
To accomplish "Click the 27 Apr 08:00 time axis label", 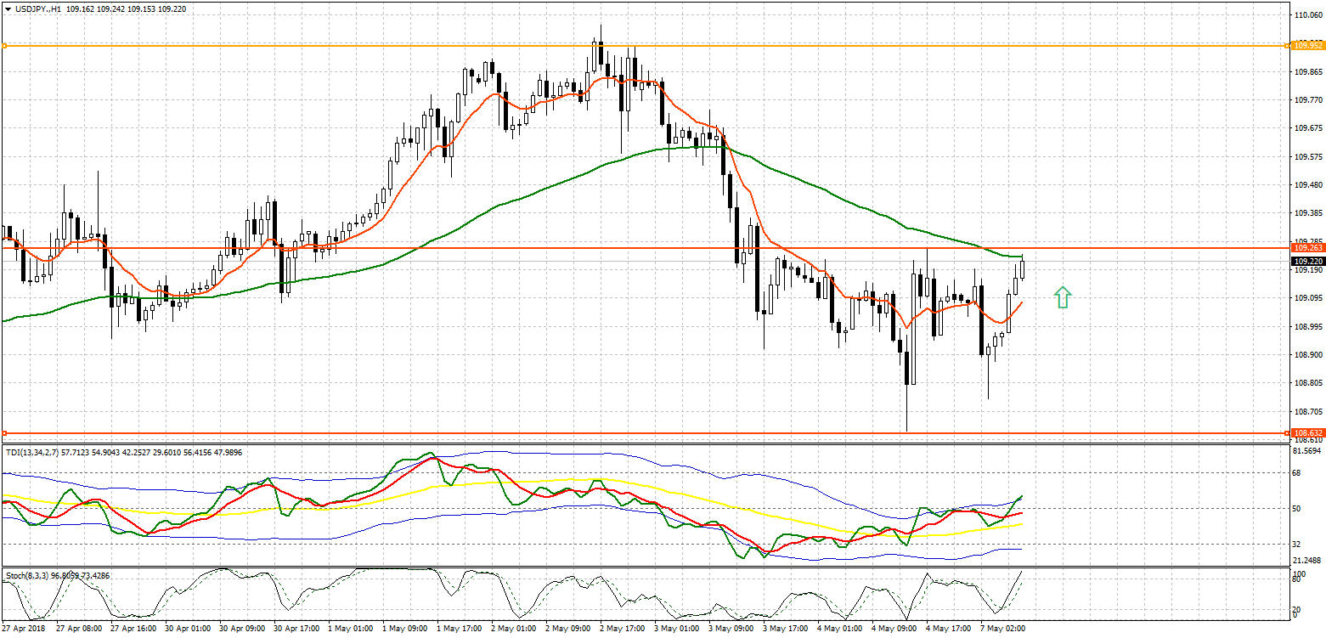I will point(79,629).
